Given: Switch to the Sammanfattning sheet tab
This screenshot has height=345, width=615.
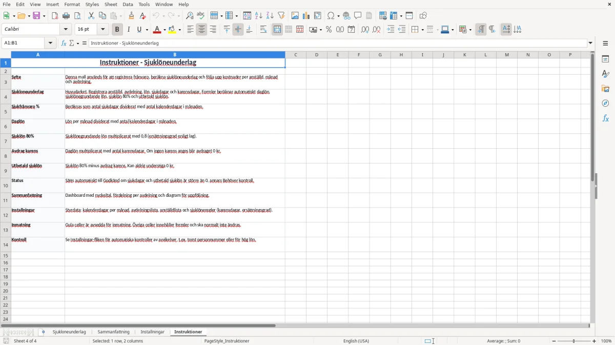Looking at the screenshot, I should click(113, 332).
